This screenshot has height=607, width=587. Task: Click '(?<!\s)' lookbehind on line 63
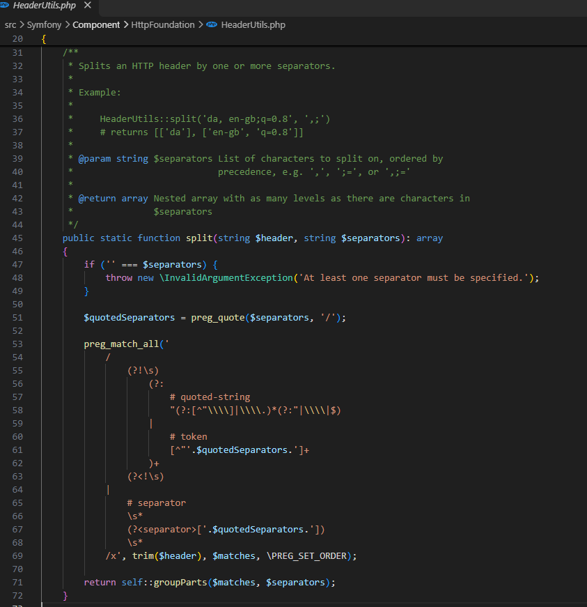tap(146, 477)
